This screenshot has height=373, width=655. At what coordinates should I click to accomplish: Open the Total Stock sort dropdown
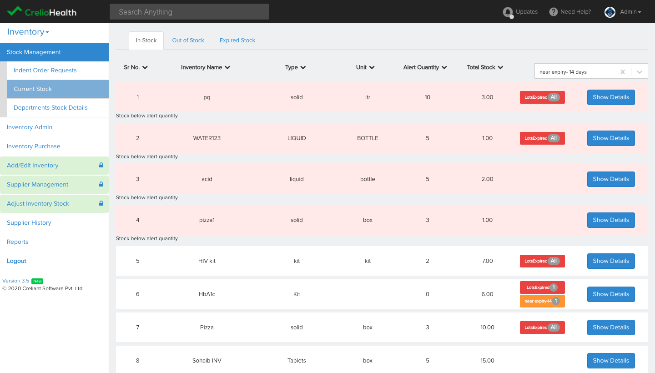500,67
